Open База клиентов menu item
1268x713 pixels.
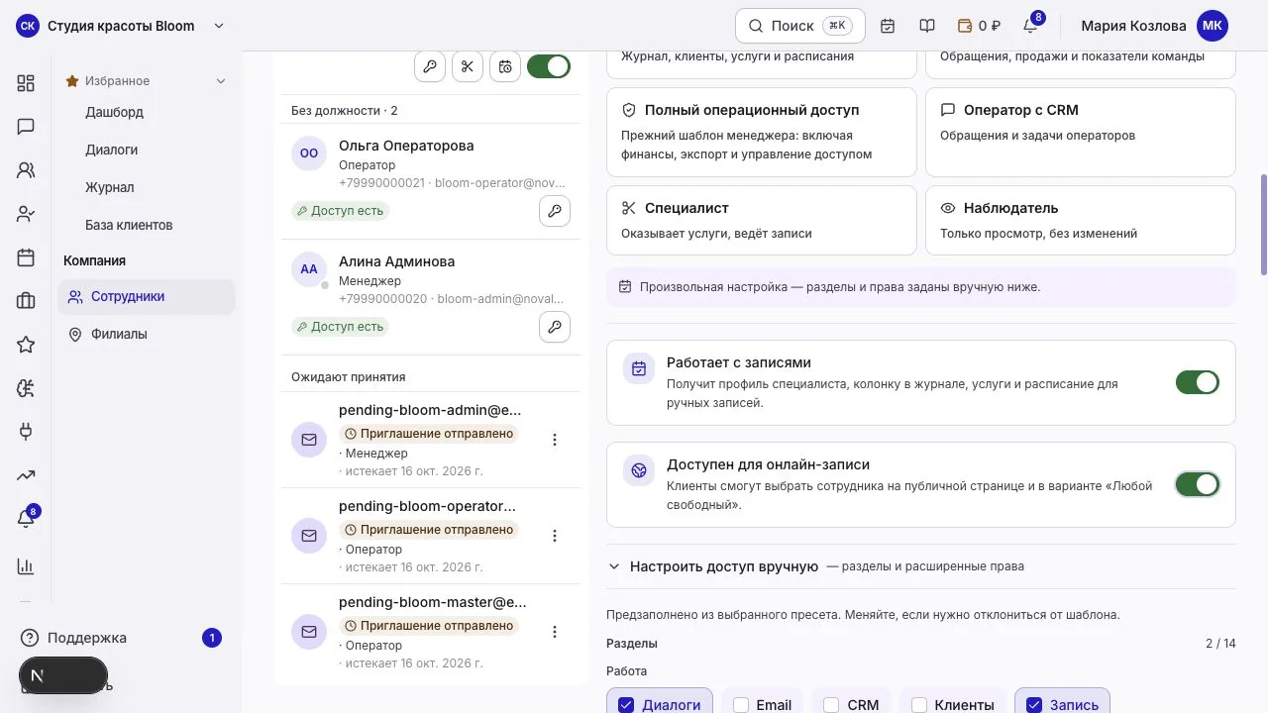point(129,225)
